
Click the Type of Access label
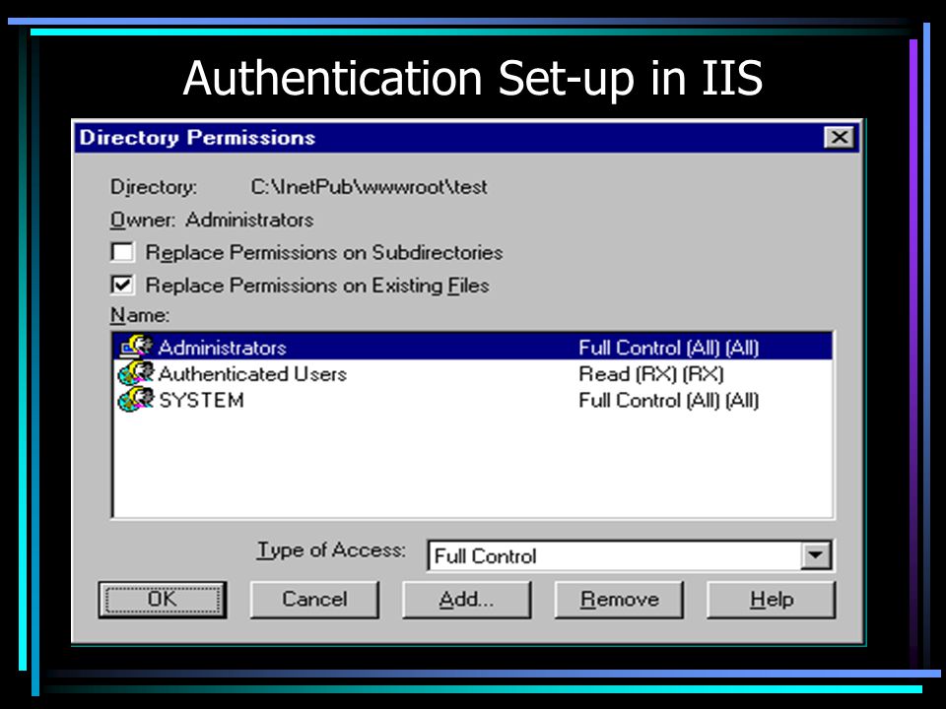[x=331, y=549]
